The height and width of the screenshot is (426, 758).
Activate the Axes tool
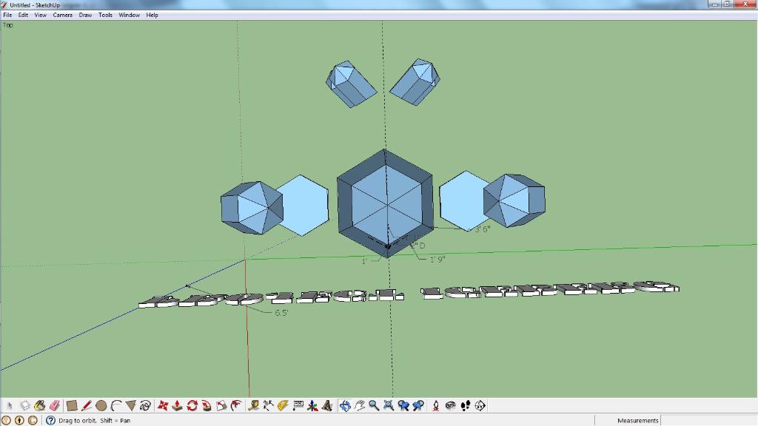312,406
